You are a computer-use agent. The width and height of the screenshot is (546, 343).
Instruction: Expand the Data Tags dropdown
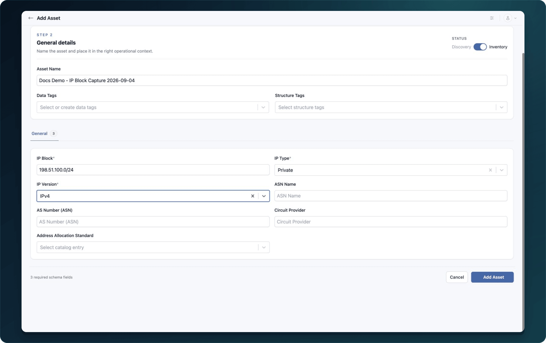(263, 107)
